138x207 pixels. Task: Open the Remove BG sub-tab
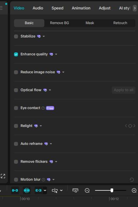pos(59,23)
